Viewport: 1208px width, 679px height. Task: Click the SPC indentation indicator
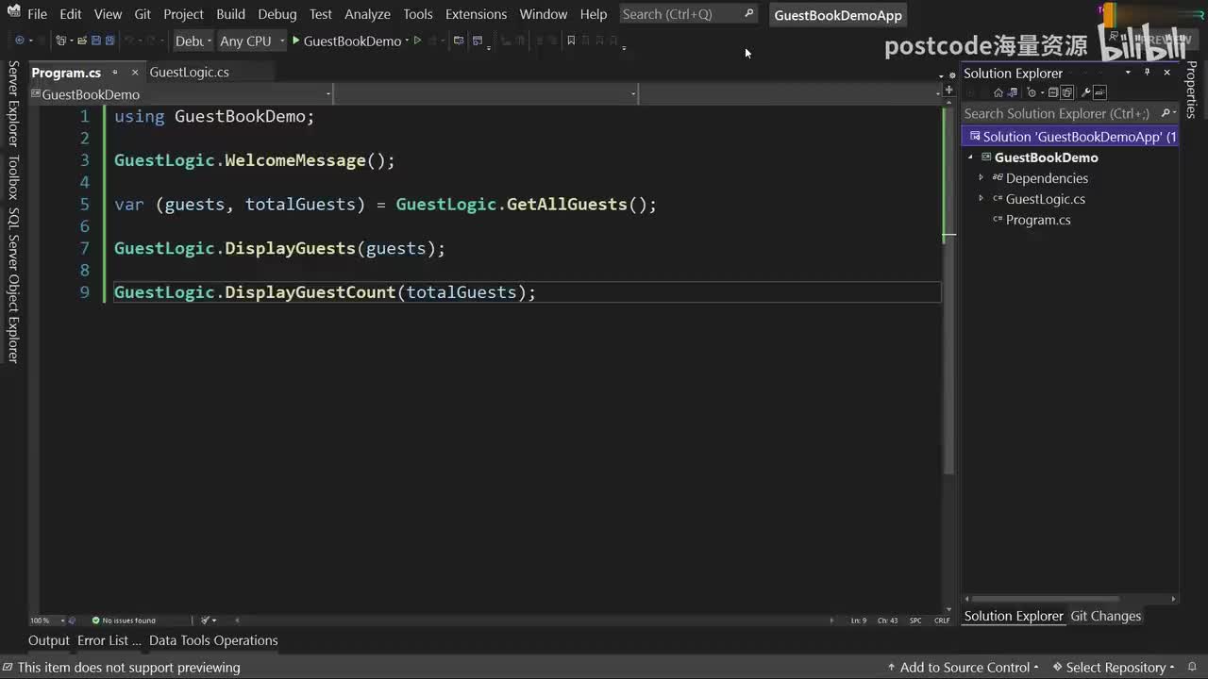coord(915,620)
